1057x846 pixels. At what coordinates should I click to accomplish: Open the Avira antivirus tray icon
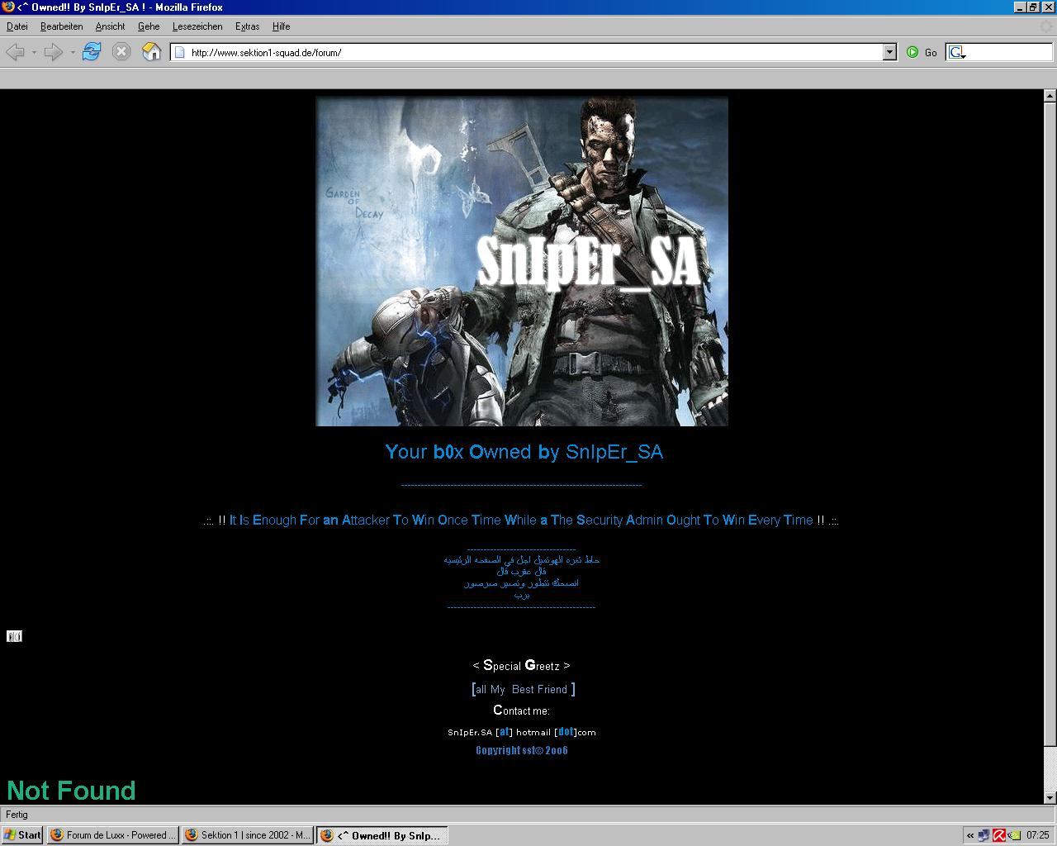coord(998,835)
